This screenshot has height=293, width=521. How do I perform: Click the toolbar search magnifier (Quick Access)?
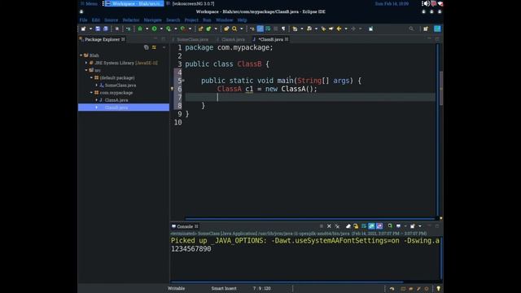[411, 29]
